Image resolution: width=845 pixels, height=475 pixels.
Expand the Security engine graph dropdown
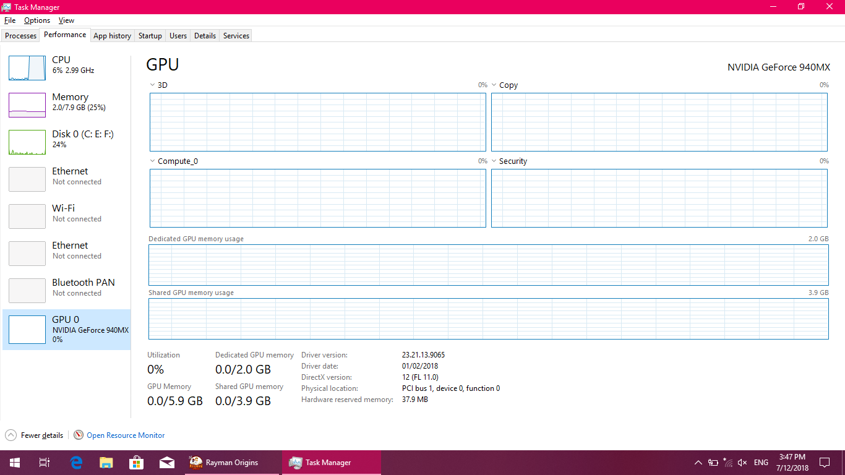point(494,161)
